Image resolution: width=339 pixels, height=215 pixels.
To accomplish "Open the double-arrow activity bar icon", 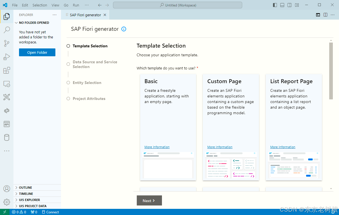I will click(x=7, y=111).
